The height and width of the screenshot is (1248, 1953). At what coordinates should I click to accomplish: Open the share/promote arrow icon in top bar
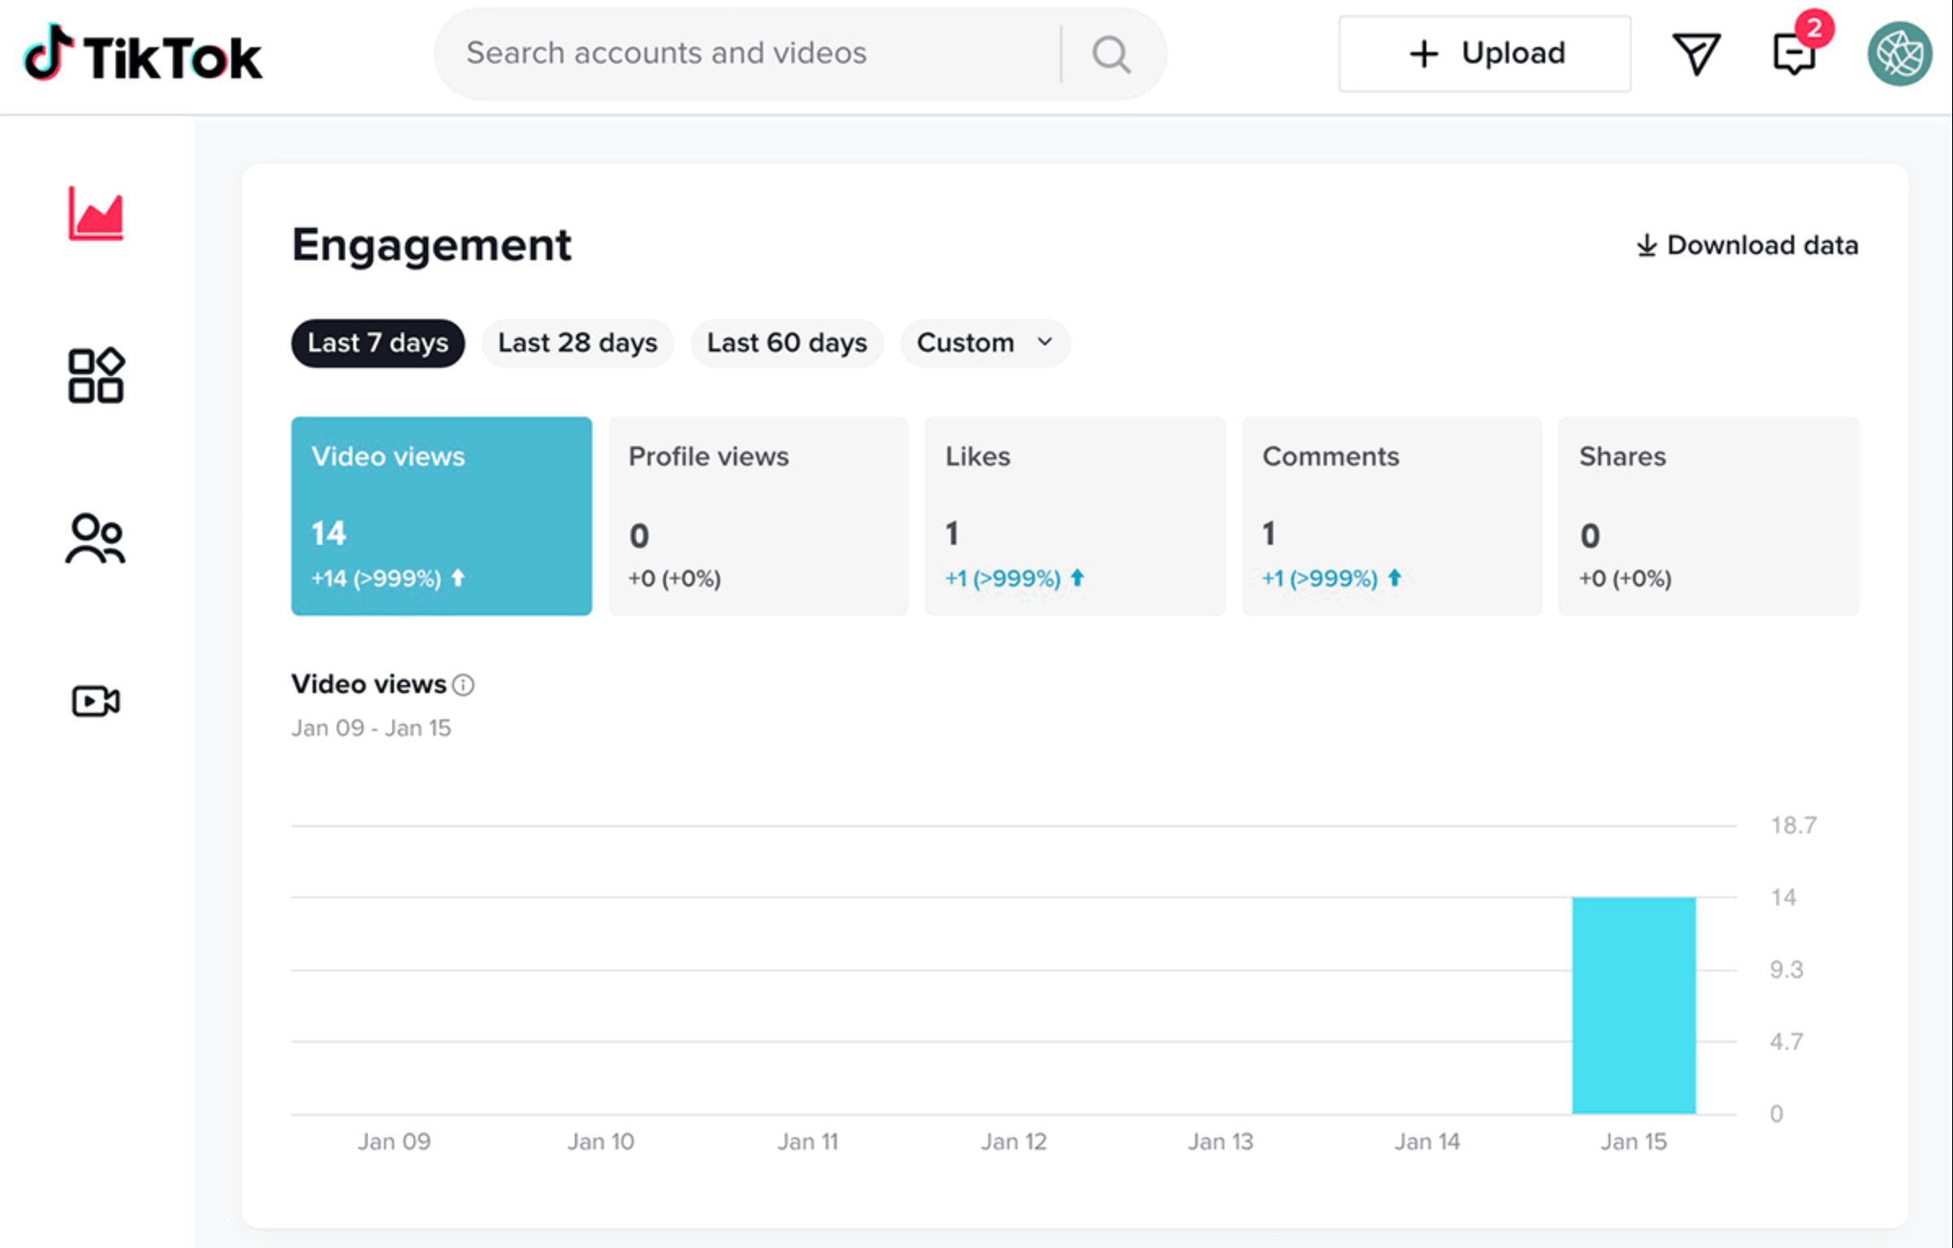pyautogui.click(x=1696, y=53)
